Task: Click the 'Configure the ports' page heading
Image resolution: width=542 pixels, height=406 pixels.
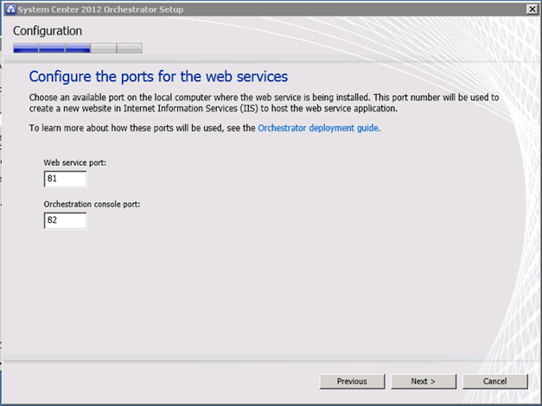Action: (x=158, y=76)
